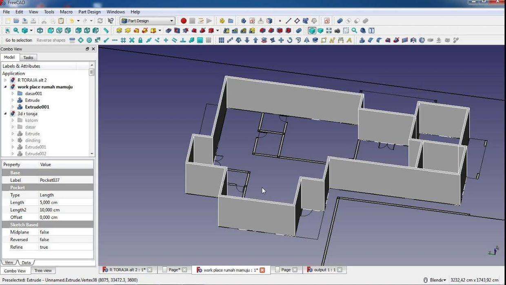The image size is (506, 285).
Task: Click the draw line tool icon
Action: pyautogui.click(x=289, y=21)
